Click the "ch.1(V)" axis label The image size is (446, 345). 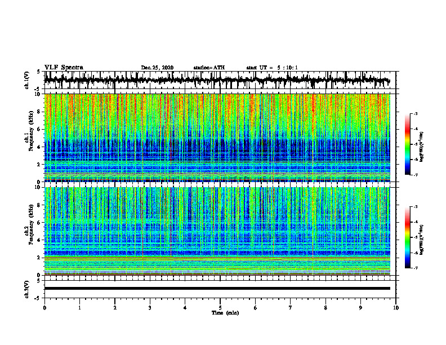(x=27, y=80)
